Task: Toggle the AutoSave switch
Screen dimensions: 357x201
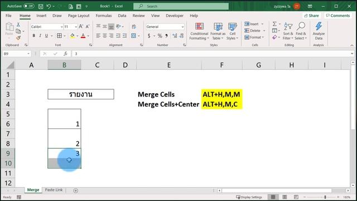Action: coord(29,6)
